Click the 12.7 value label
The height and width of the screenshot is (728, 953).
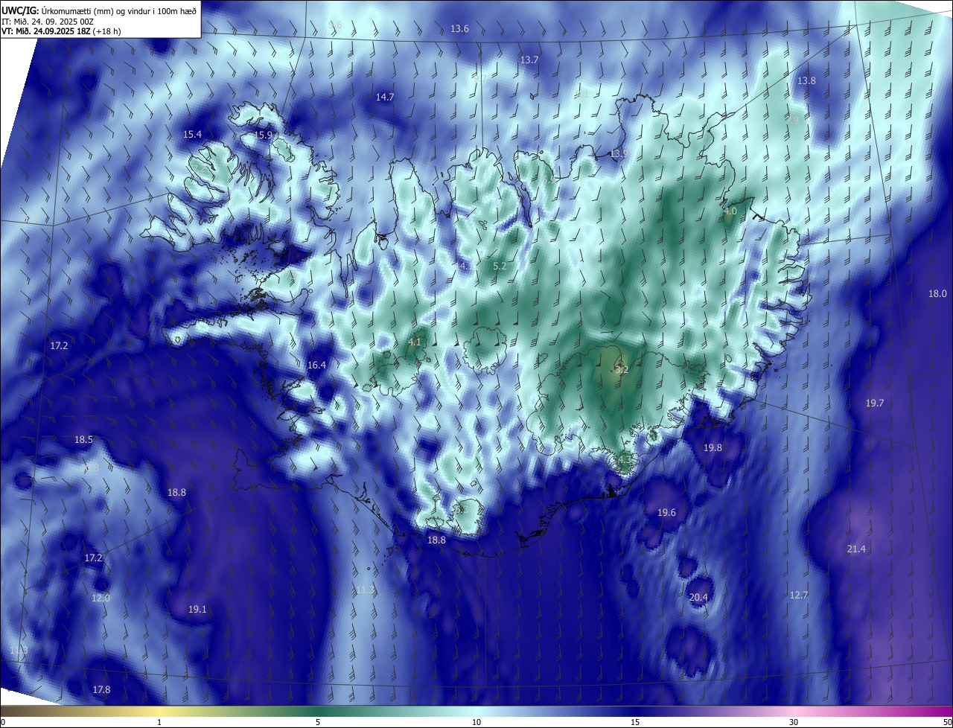click(x=799, y=595)
